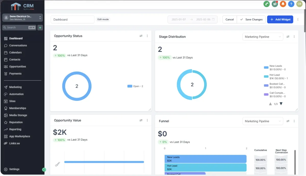Click the Save Changes button
Image resolution: width=306 pixels, height=176 pixels.
251,19
